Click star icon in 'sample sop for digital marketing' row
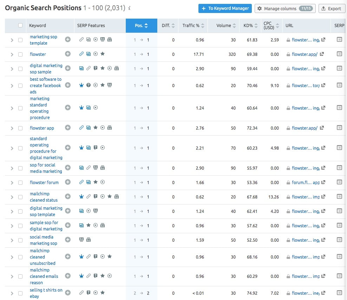This screenshot has width=347, height=300. click(89, 225)
